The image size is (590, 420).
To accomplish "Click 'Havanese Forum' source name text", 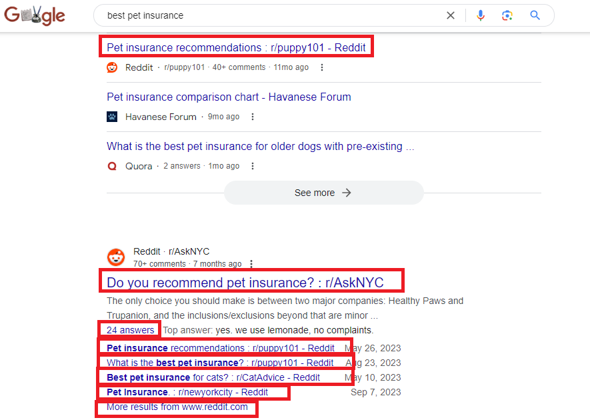I will click(161, 117).
